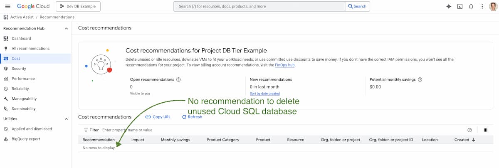Click the 'No rows to display' text
This screenshot has width=499, height=168.
[x=99, y=148]
